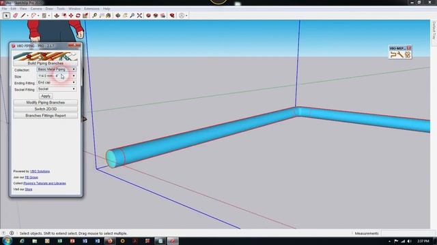Select the Orbit camera tool

[x=118, y=16]
